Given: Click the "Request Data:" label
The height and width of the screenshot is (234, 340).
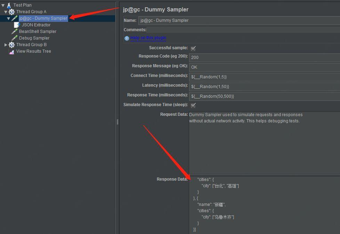Looking at the screenshot, I should click(x=174, y=114).
